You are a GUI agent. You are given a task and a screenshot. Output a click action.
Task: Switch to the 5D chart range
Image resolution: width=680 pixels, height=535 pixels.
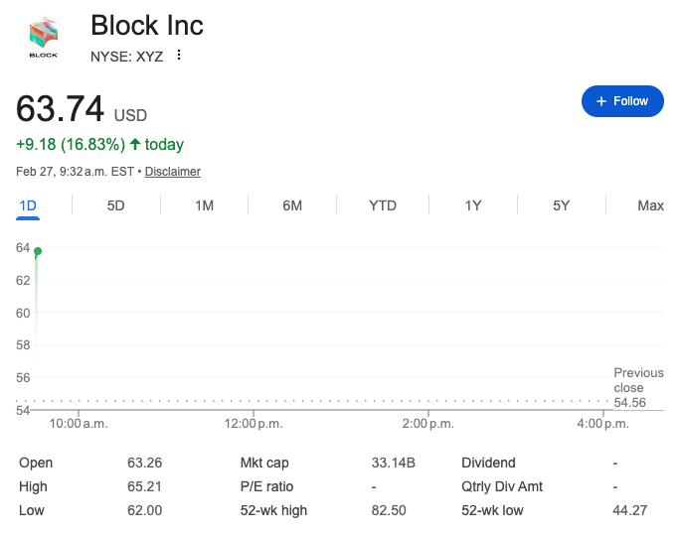115,205
